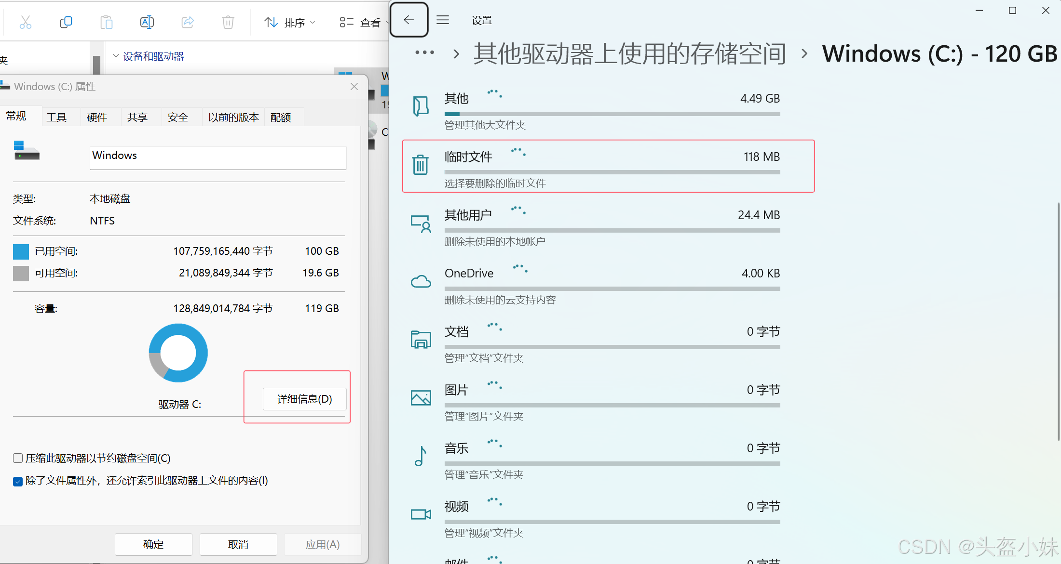Open the Settings hamburger navigation menu

(443, 20)
